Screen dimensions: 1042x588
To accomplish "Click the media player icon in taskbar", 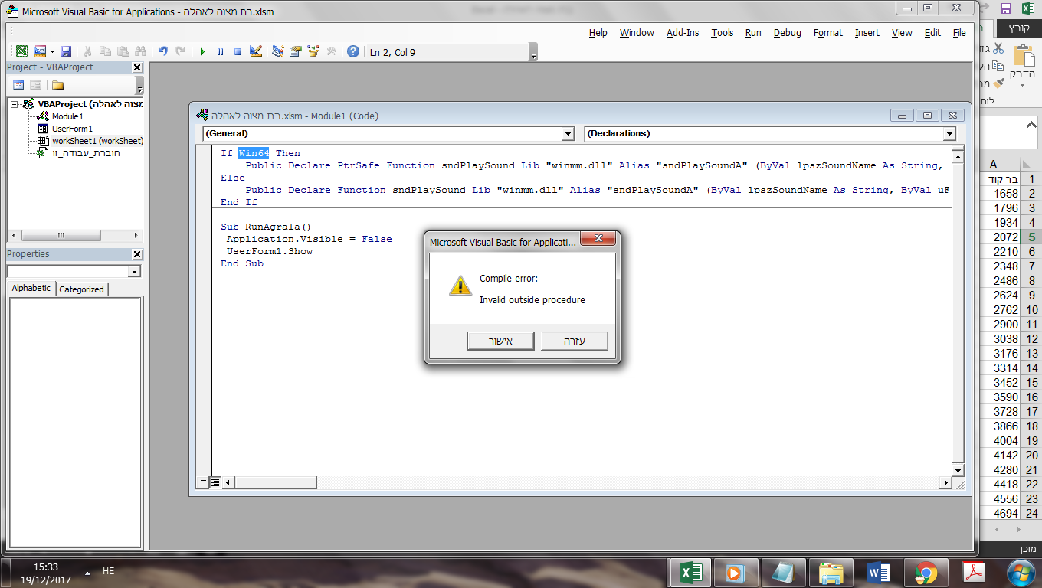I will tap(737, 572).
